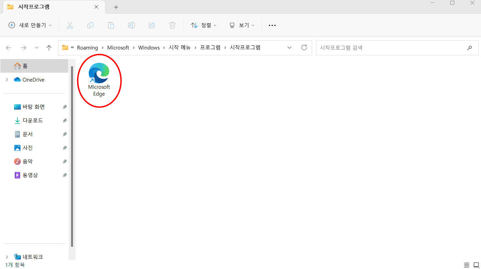The height and width of the screenshot is (269, 481).
Task: Open the 정렬 sort dropdown
Action: click(203, 25)
